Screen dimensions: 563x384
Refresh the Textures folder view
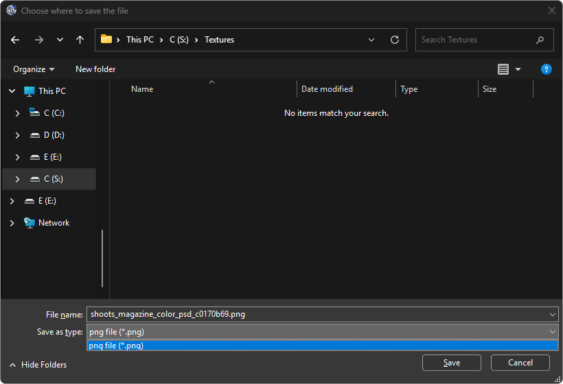click(395, 40)
